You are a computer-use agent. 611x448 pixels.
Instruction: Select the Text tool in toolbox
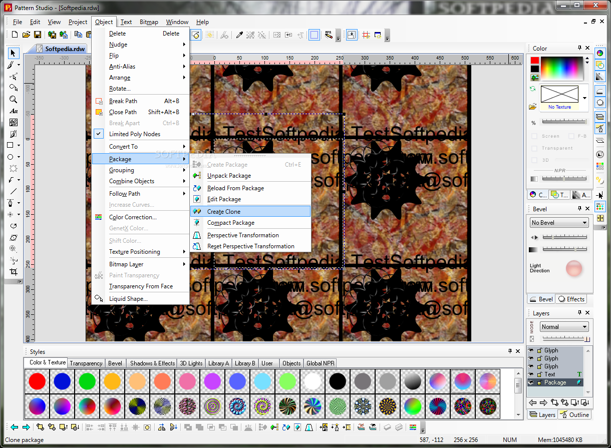13,111
